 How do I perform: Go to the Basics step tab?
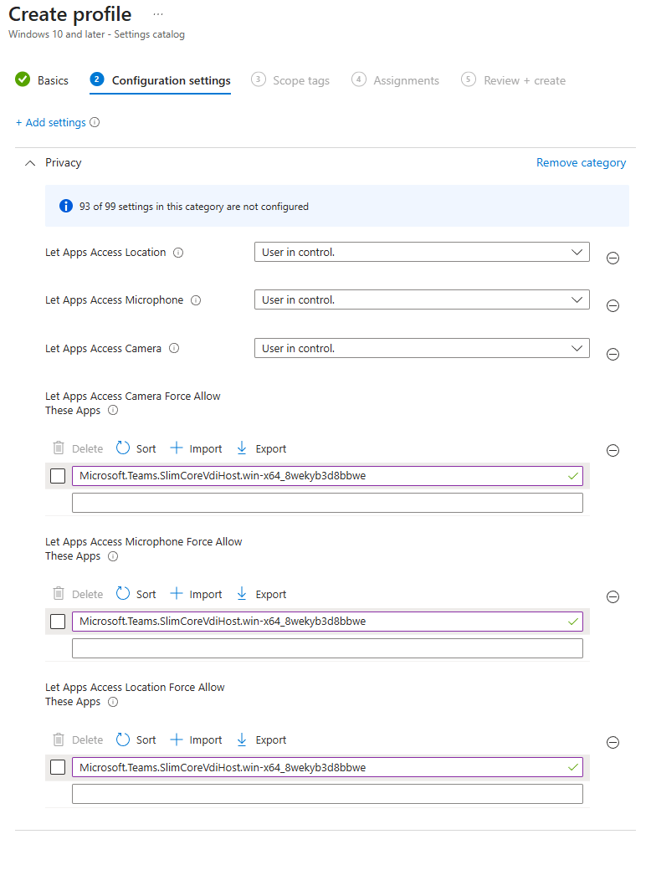point(43,80)
